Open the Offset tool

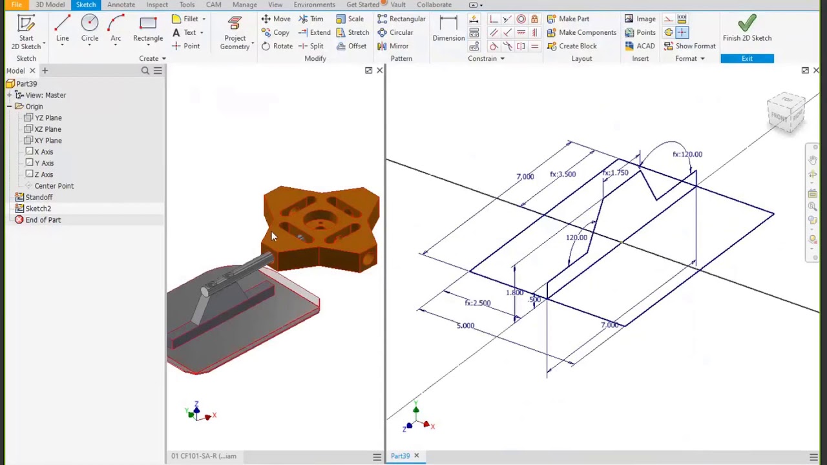[x=351, y=46]
